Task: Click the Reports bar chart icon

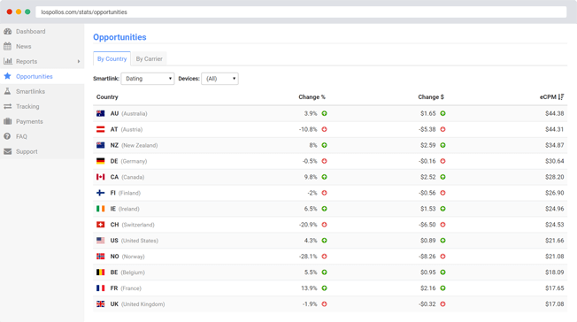Action: (8, 61)
